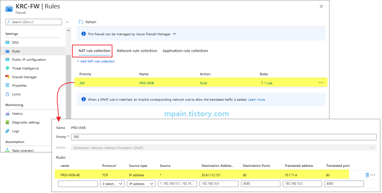This screenshot has height=193, width=382.
Task: Open Diagnostic settings menu item
Action: tap(26, 123)
